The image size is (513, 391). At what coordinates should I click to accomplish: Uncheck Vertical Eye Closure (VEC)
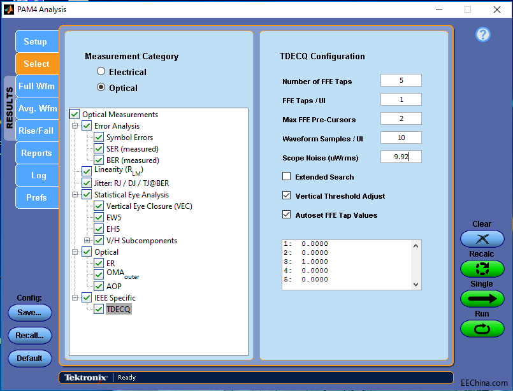tap(99, 206)
